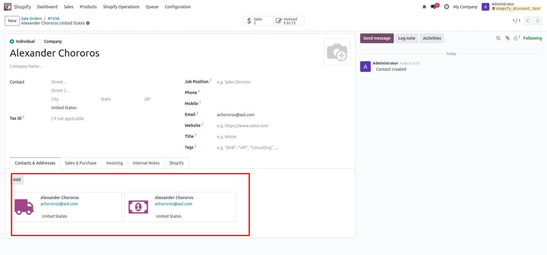Toggle the Following status
547x255 pixels.
(532, 38)
